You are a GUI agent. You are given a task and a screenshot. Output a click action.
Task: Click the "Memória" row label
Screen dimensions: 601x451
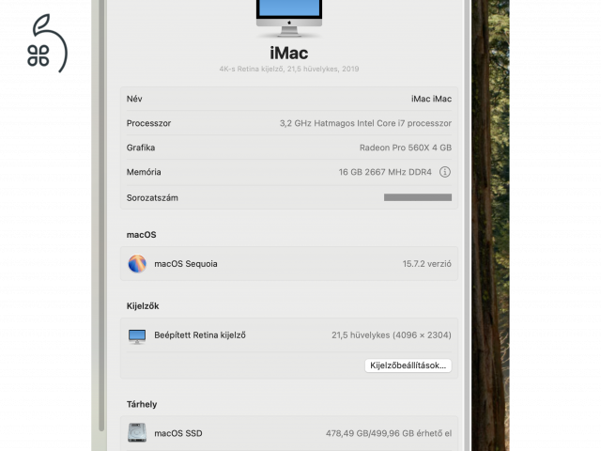[144, 172]
